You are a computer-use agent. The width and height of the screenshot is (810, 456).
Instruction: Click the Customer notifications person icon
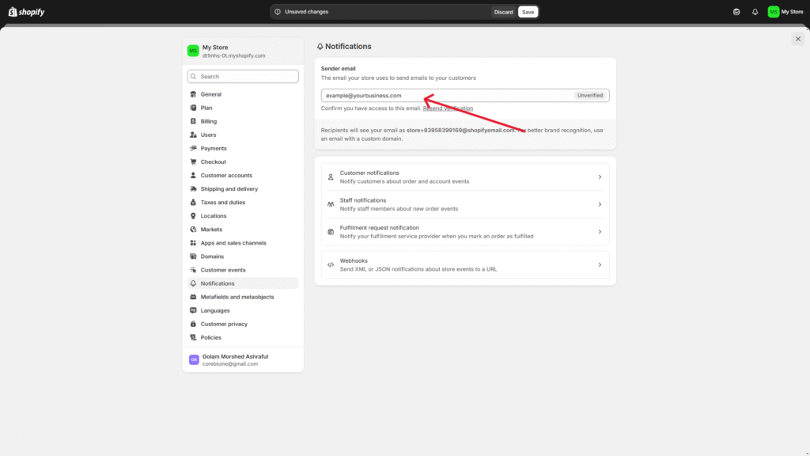pos(331,177)
